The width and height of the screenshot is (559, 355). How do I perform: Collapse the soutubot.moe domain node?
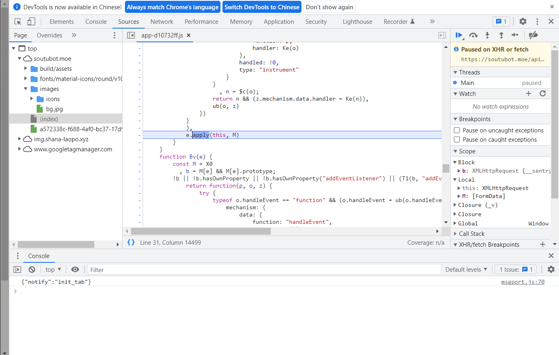coord(19,58)
